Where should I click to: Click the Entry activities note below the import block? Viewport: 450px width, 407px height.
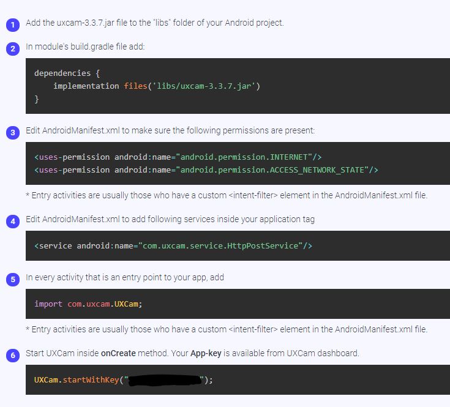pyautogui.click(x=227, y=329)
